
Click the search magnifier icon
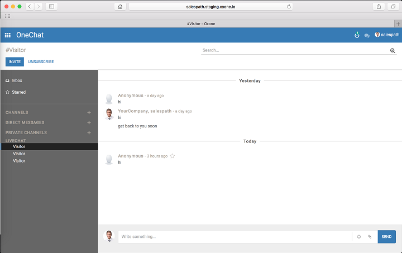click(393, 50)
